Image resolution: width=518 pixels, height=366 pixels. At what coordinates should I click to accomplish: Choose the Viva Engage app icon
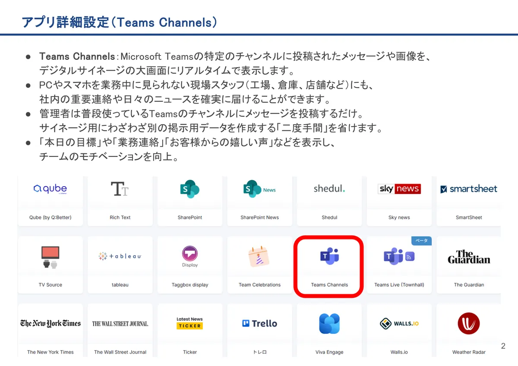(329, 324)
